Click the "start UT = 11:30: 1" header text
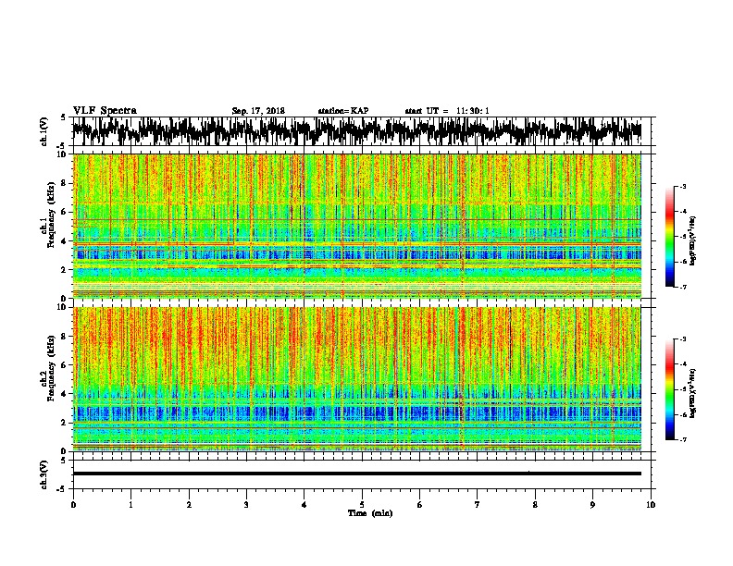733x566 pixels. pos(447,111)
